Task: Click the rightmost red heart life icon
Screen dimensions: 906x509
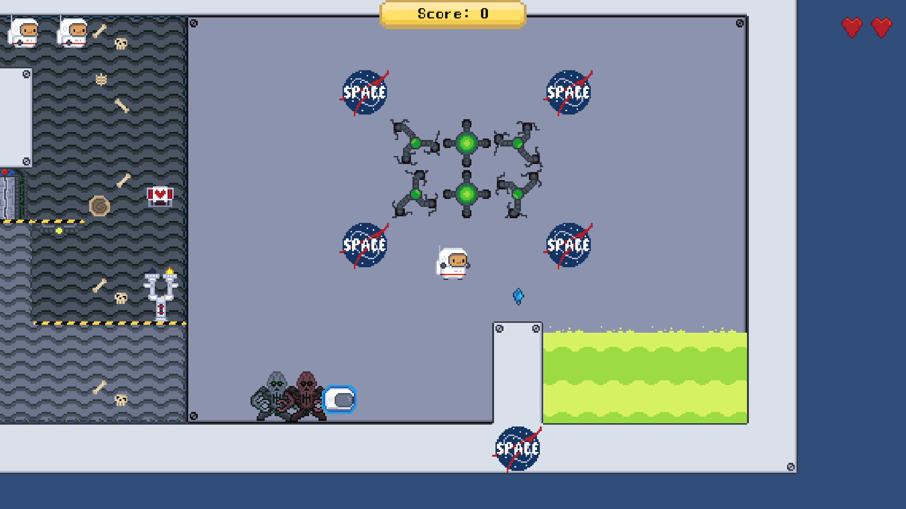Action: (881, 27)
